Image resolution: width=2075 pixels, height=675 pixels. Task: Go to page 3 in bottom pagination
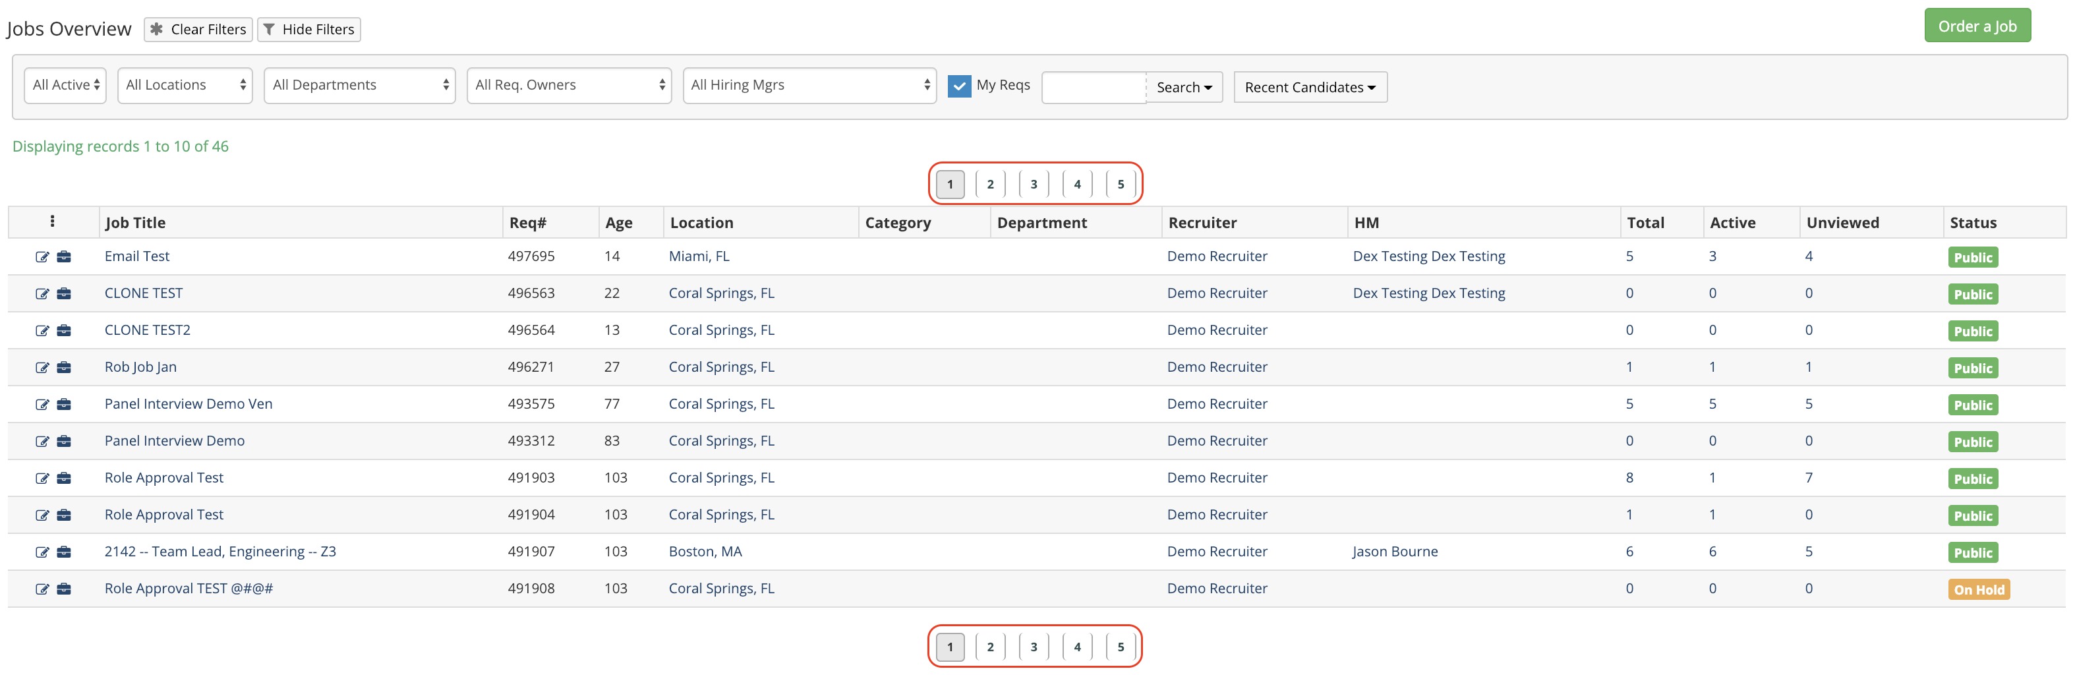tap(1034, 647)
